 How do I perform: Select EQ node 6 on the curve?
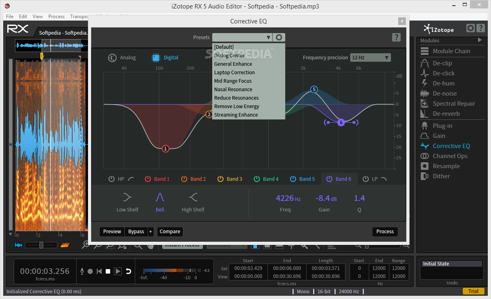pos(341,122)
